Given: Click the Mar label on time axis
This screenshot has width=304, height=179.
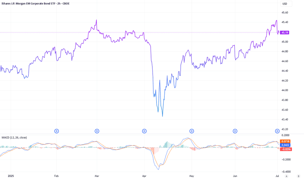Looking at the screenshot, I should click(97, 176).
